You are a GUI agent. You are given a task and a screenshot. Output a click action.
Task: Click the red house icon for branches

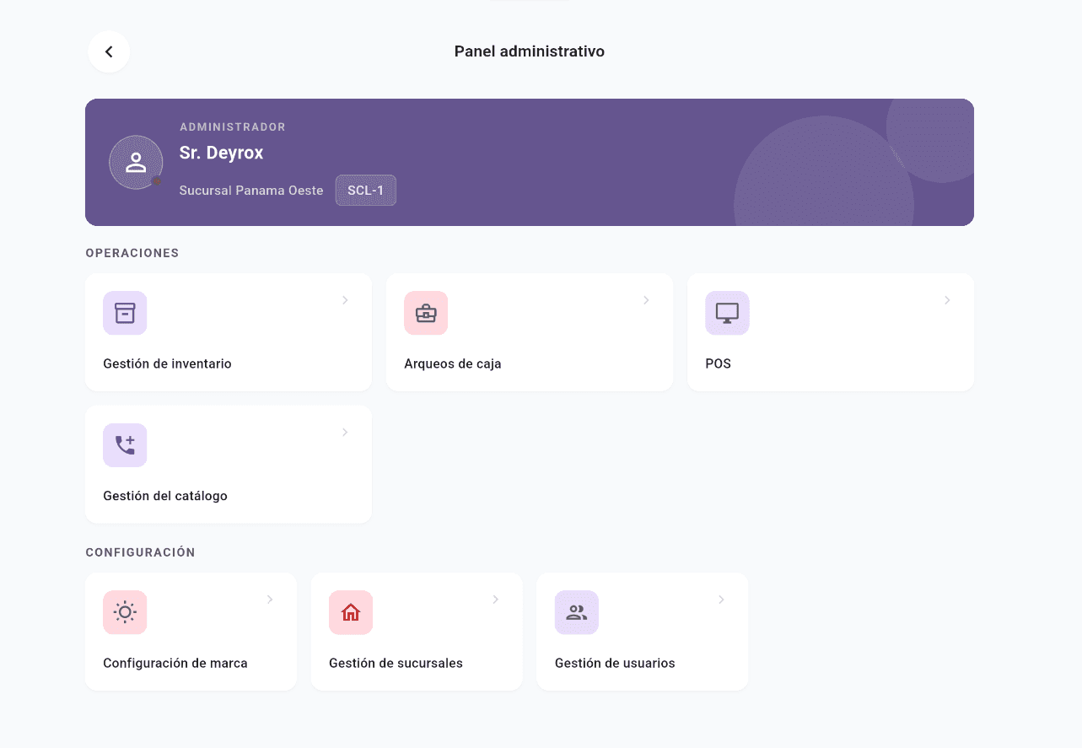pyautogui.click(x=351, y=612)
